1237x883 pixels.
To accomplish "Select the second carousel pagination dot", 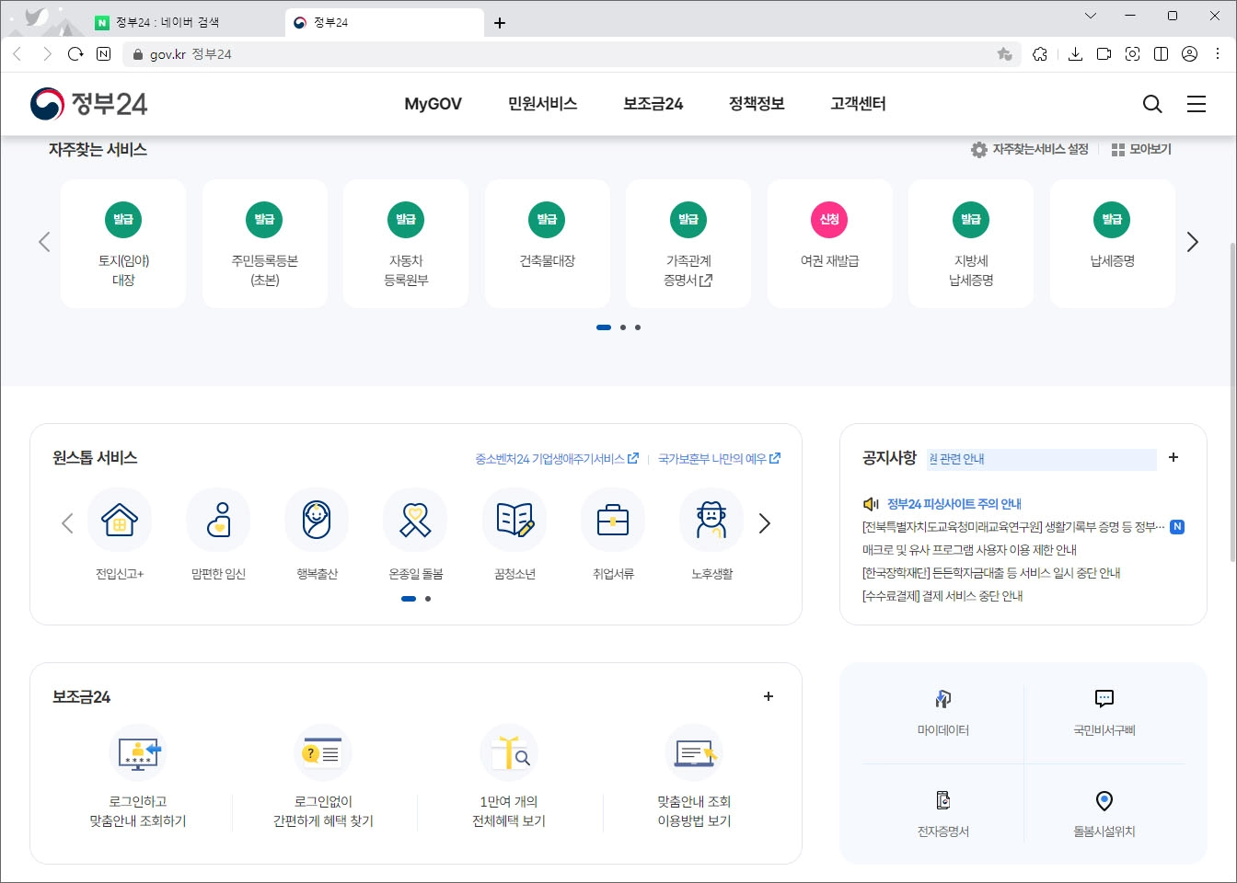I will pyautogui.click(x=621, y=327).
